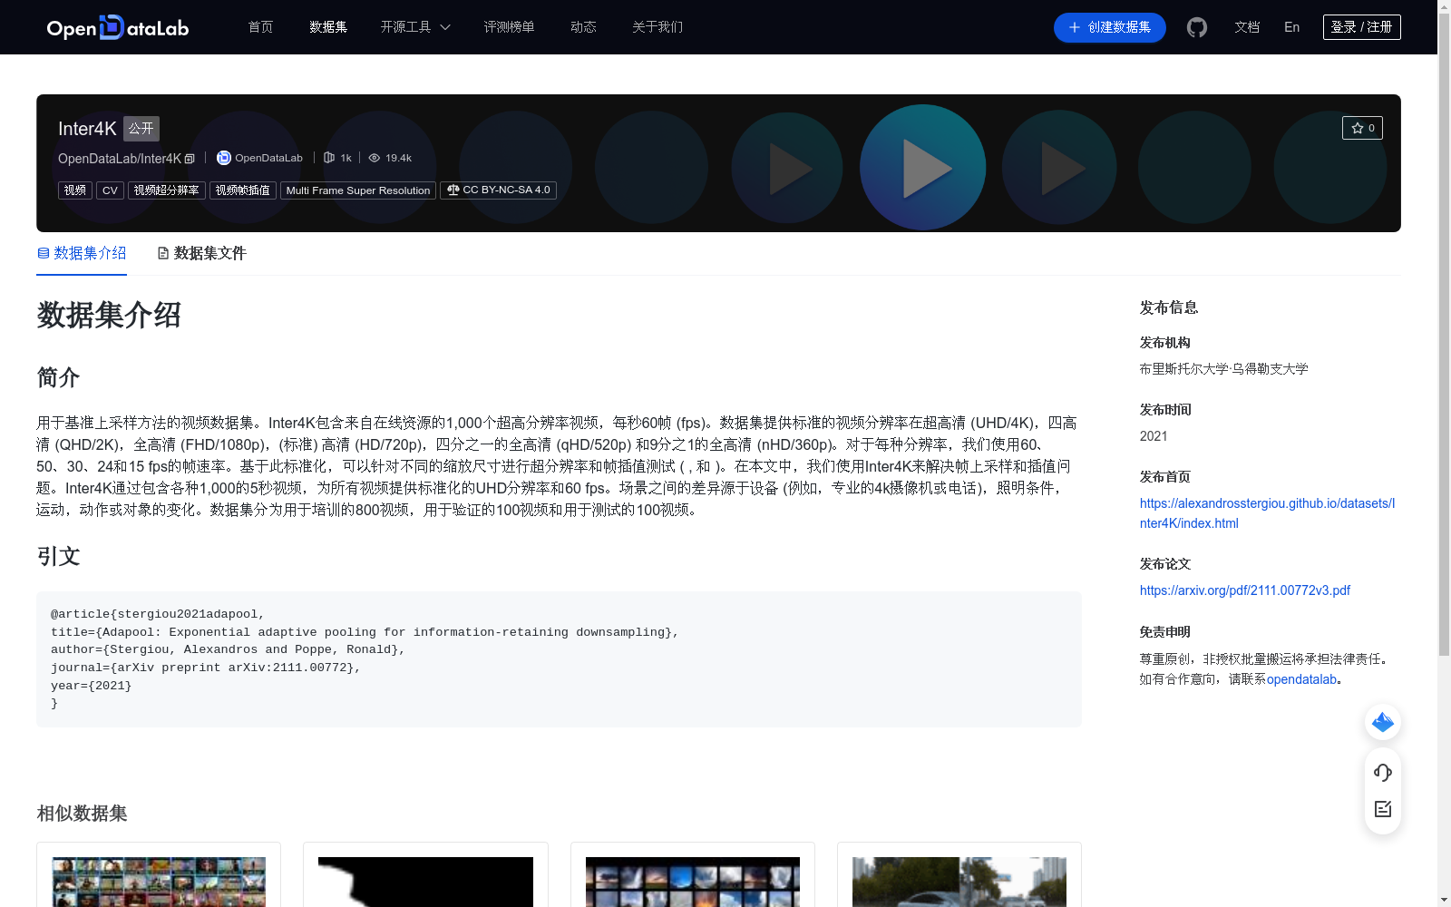Screen dimensions: 1451x907
Task: Click the CC BY-NC-SA 4.0 license tag
Action: coord(498,190)
